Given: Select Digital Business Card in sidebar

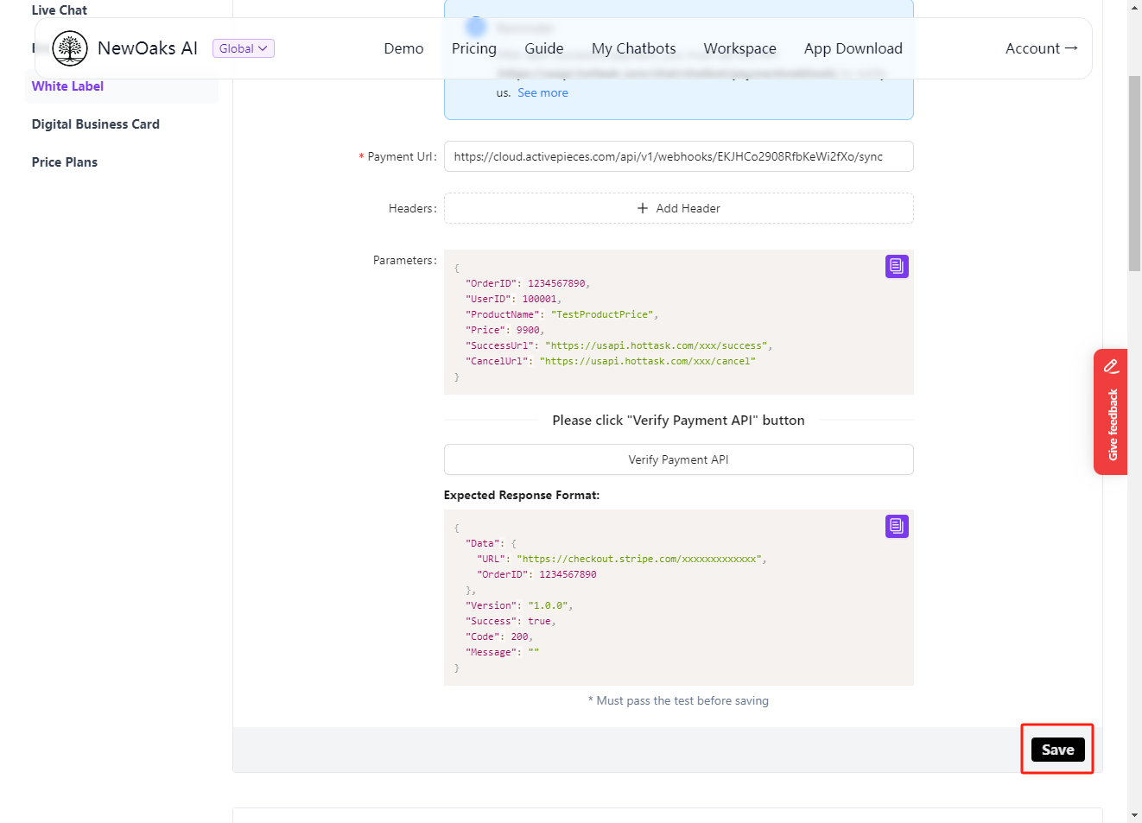Looking at the screenshot, I should tap(95, 124).
